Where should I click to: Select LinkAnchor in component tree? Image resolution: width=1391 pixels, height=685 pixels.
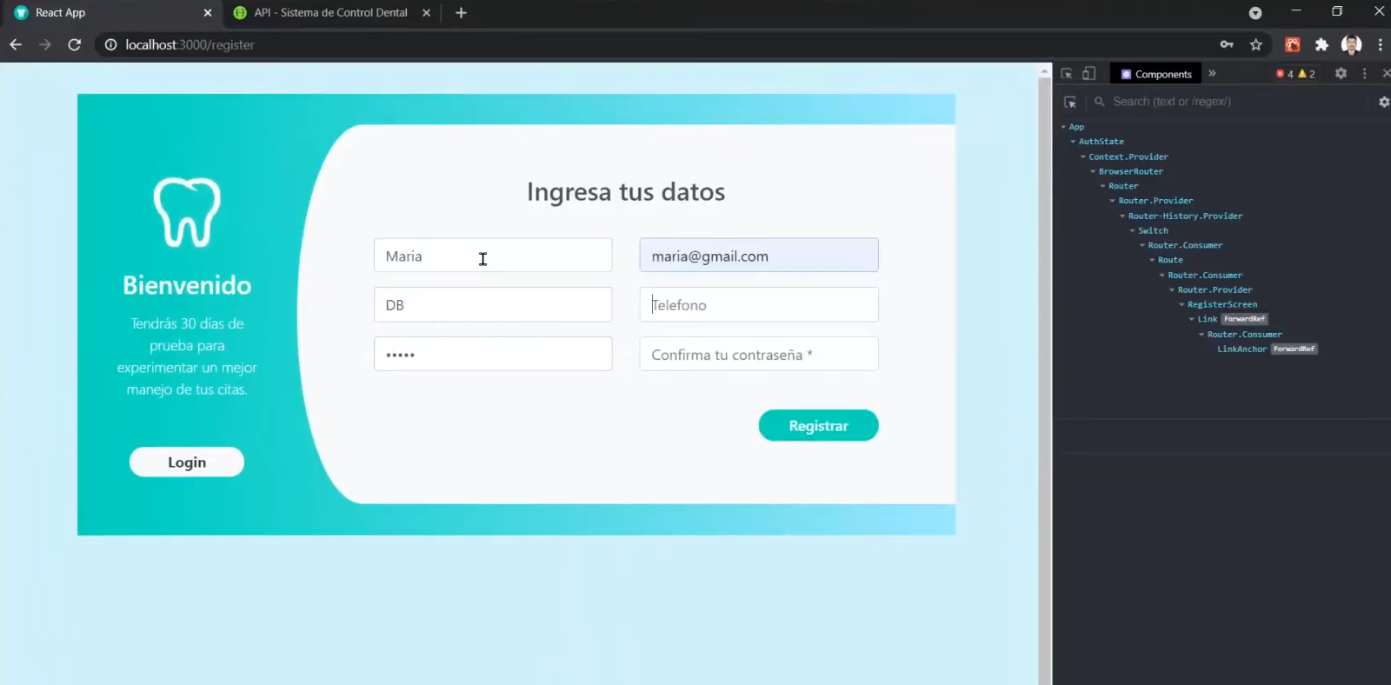[1241, 349]
